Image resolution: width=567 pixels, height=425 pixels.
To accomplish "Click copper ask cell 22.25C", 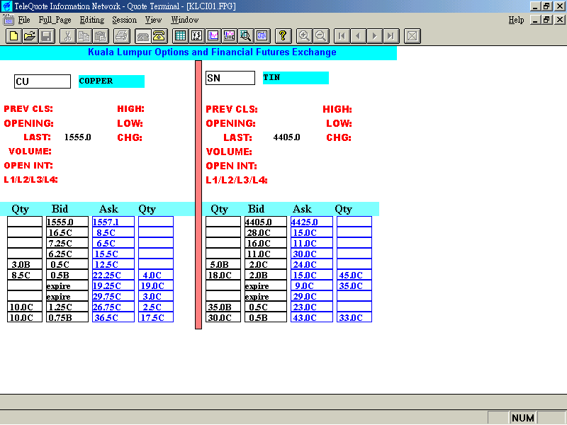I will (113, 275).
